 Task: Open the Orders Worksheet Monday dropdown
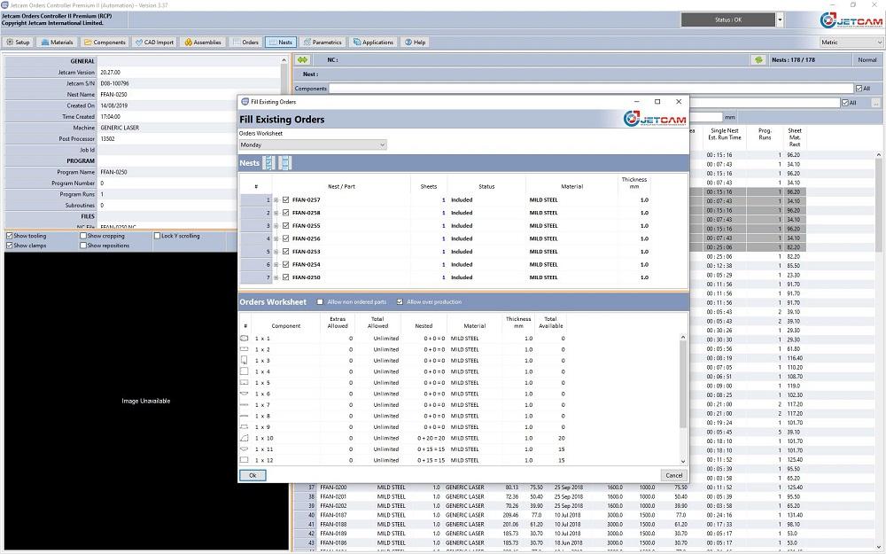[313, 144]
